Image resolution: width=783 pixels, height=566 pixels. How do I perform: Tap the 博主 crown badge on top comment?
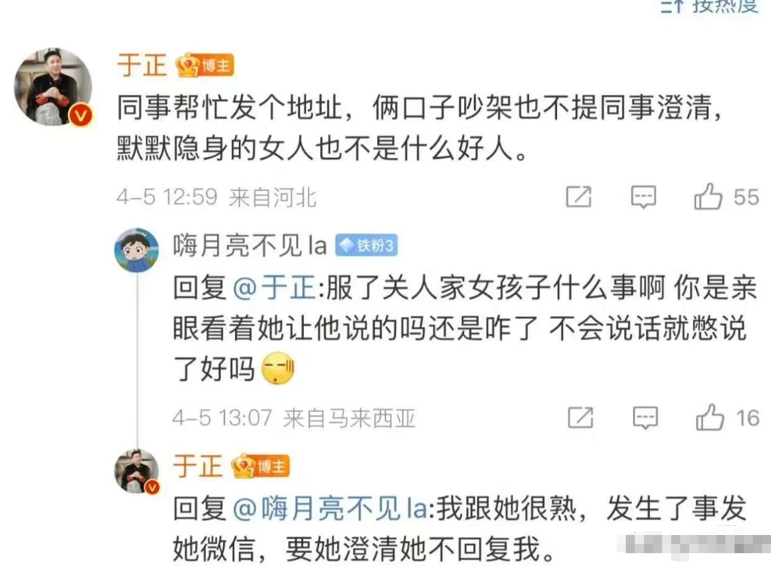[x=205, y=66]
